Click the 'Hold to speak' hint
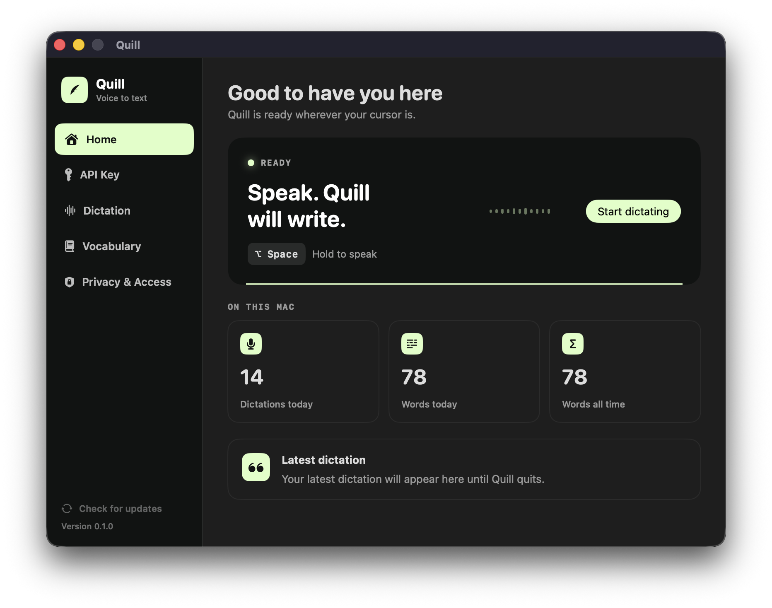 345,254
